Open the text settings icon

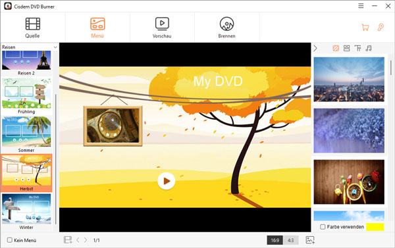click(357, 48)
